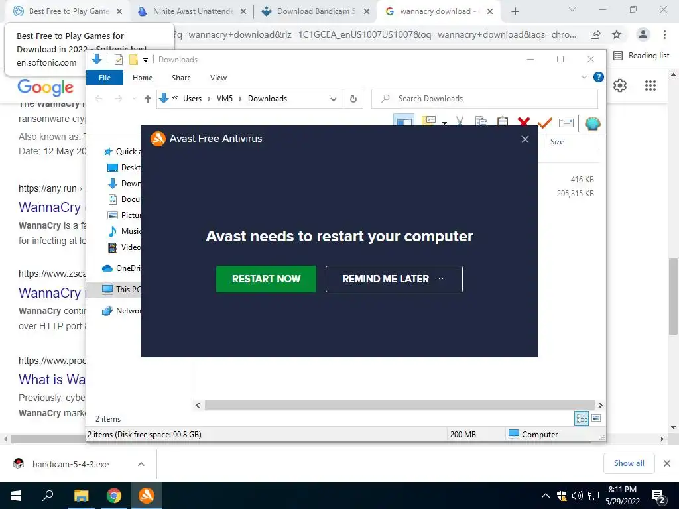679x509 pixels.
Task: Click Chrome share page icon
Action: (595, 35)
